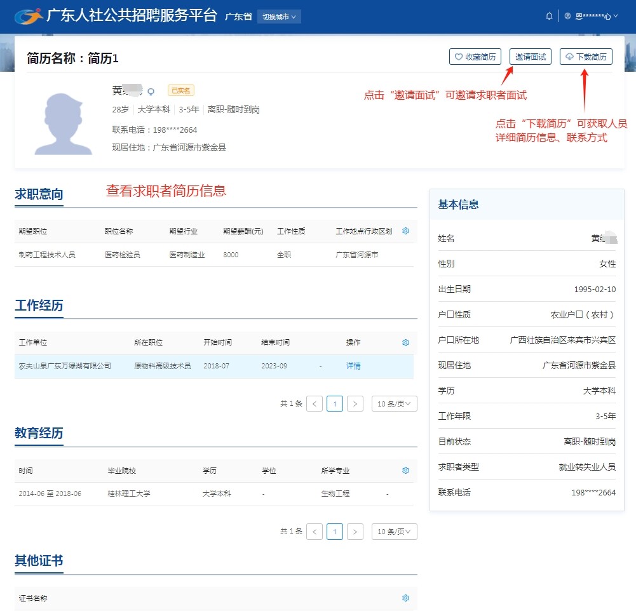Open settings gear in 求职意向 table

pyautogui.click(x=406, y=231)
